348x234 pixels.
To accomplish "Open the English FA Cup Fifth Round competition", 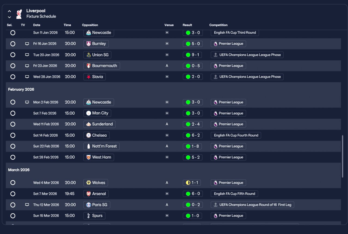I will click(234, 194).
